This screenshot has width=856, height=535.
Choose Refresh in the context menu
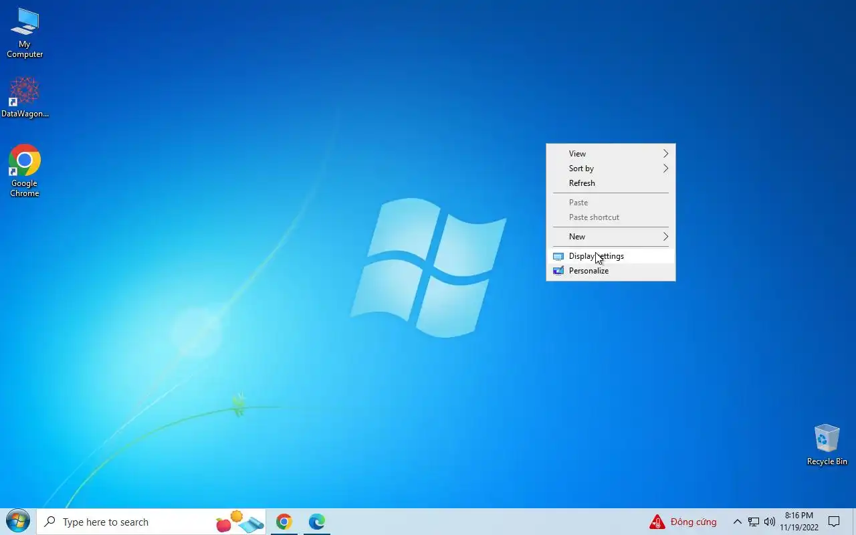[611, 183]
